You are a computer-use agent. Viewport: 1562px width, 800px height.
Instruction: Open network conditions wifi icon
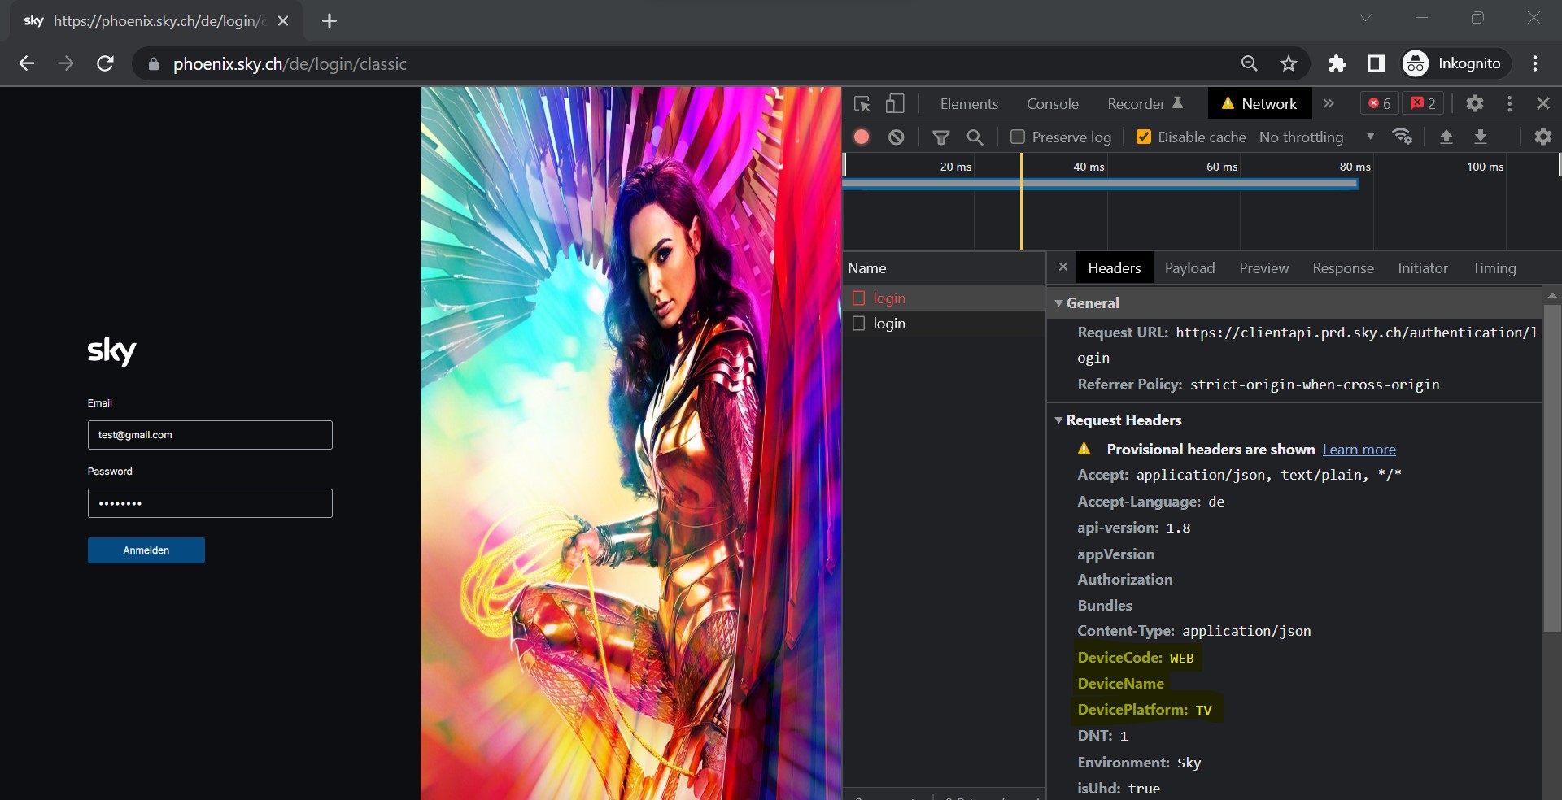(1403, 137)
